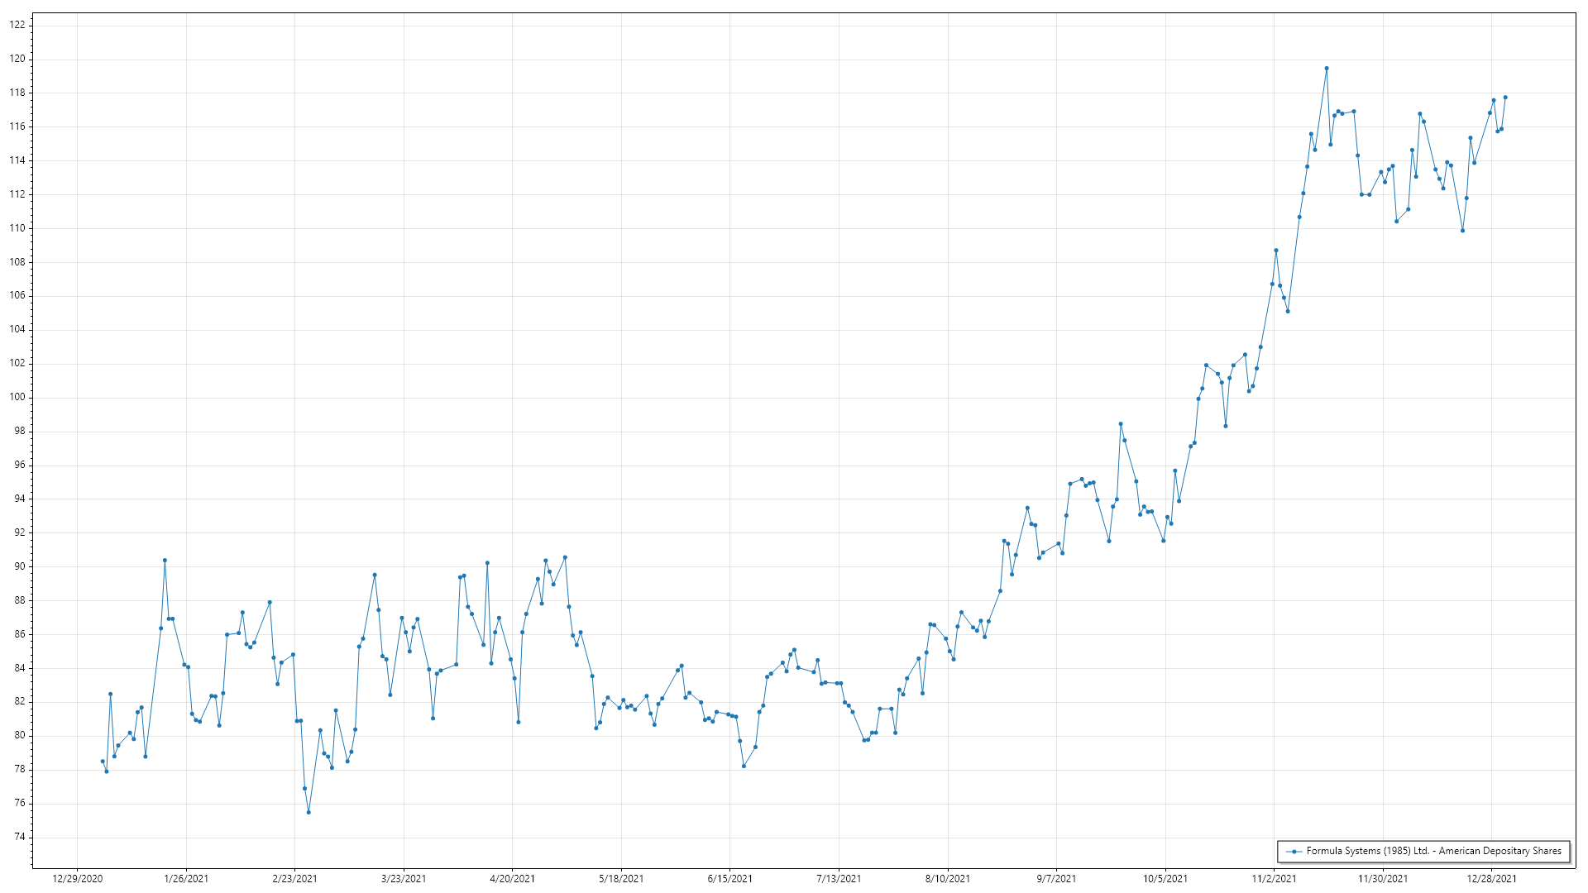Select the 6/15/2021 x-axis date label
1588x893 pixels.
point(729,878)
